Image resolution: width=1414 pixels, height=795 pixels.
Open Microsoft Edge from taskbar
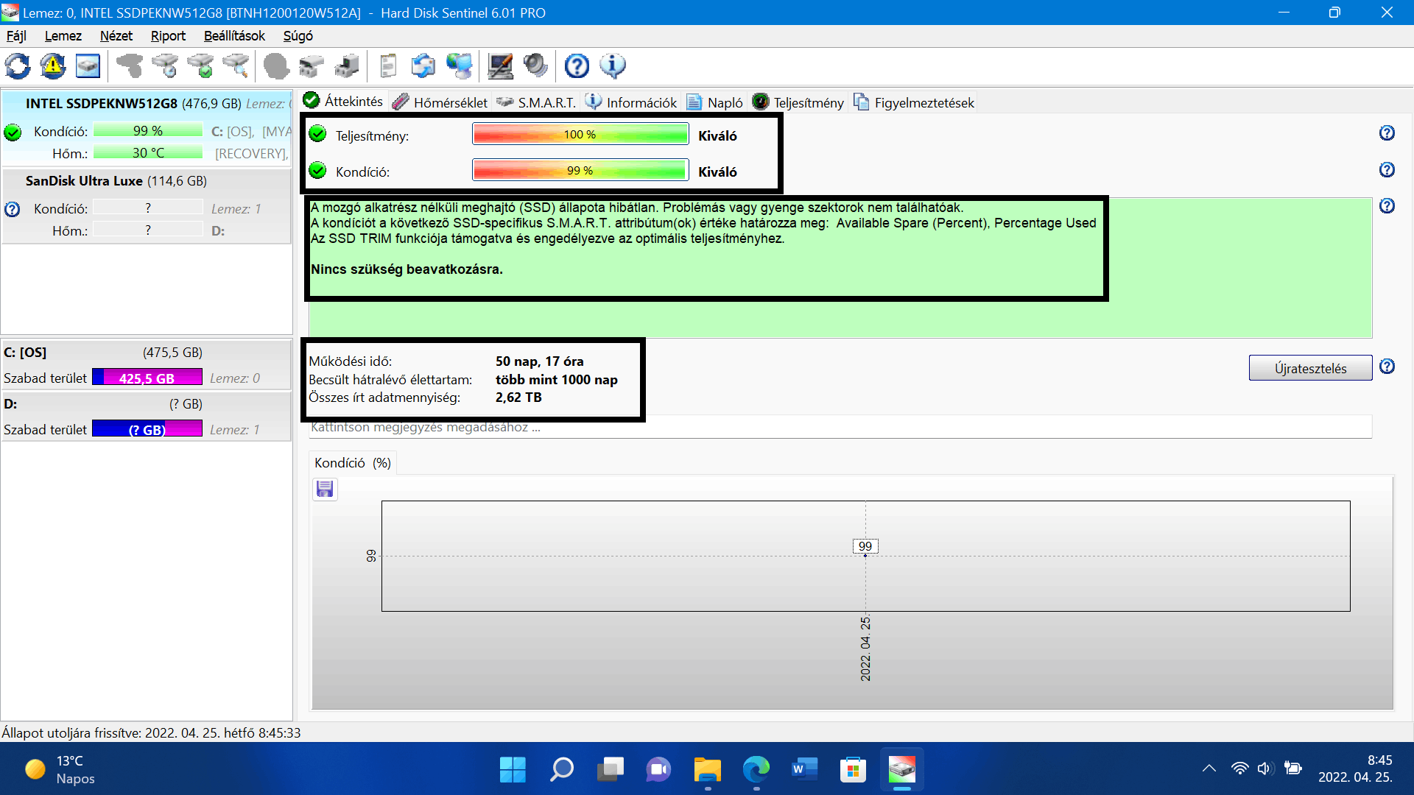(x=756, y=770)
